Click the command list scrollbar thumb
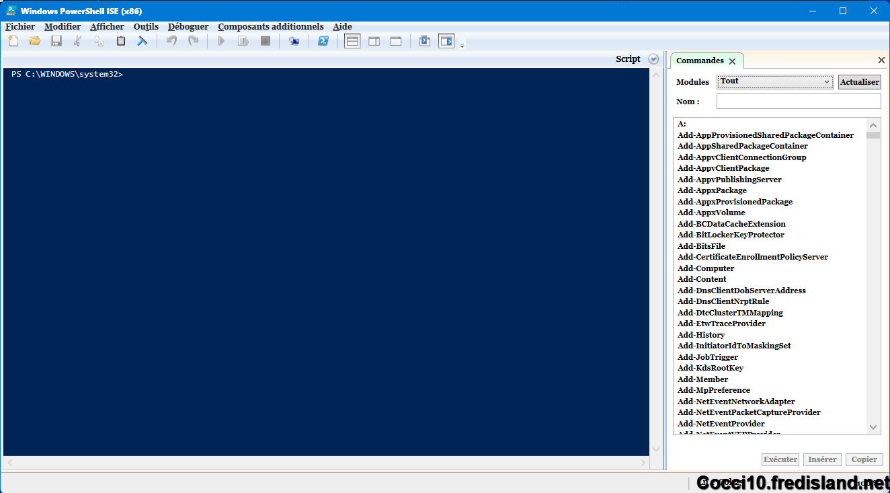The width and height of the screenshot is (890, 493). coord(873,135)
